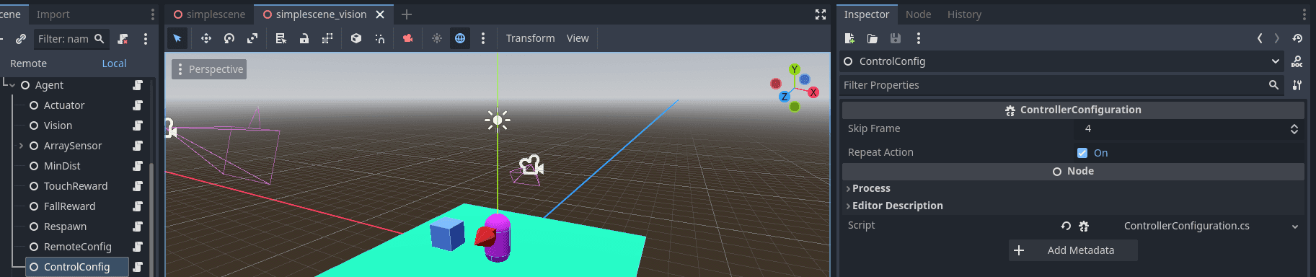Toggle distraction-free mode
This screenshot has width=1316, height=277.
(821, 14)
